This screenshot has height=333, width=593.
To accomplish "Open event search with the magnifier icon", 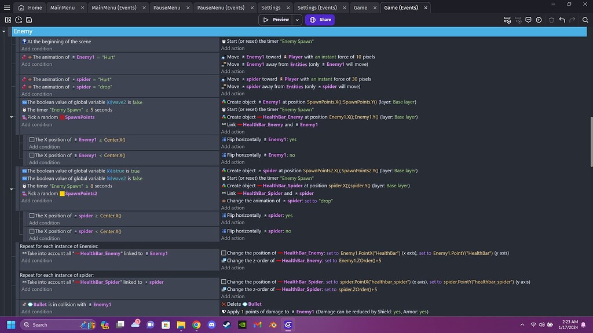I will pyautogui.click(x=585, y=20).
